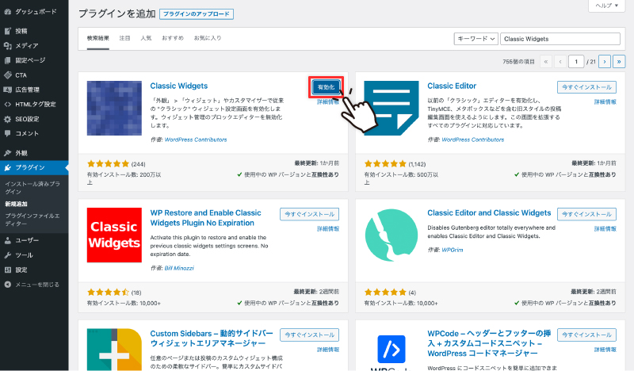Switch to the Featured (注目) tab
The width and height of the screenshot is (634, 371).
point(124,38)
